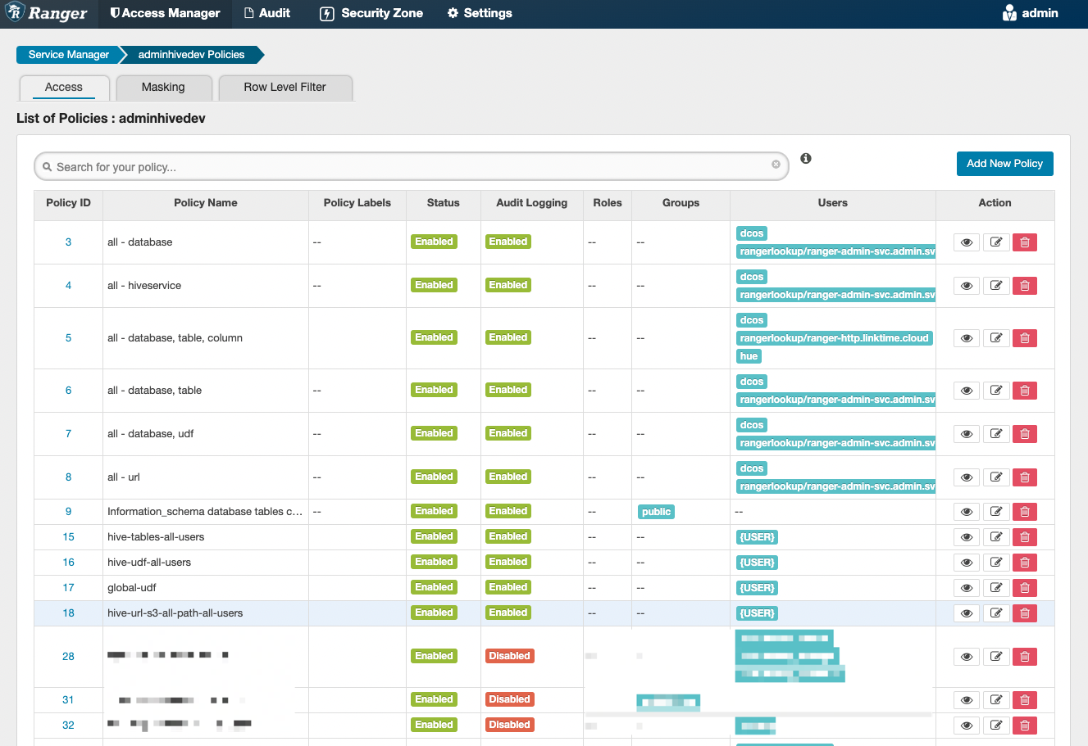View the Information_schema database tables policy

pyautogui.click(x=967, y=512)
